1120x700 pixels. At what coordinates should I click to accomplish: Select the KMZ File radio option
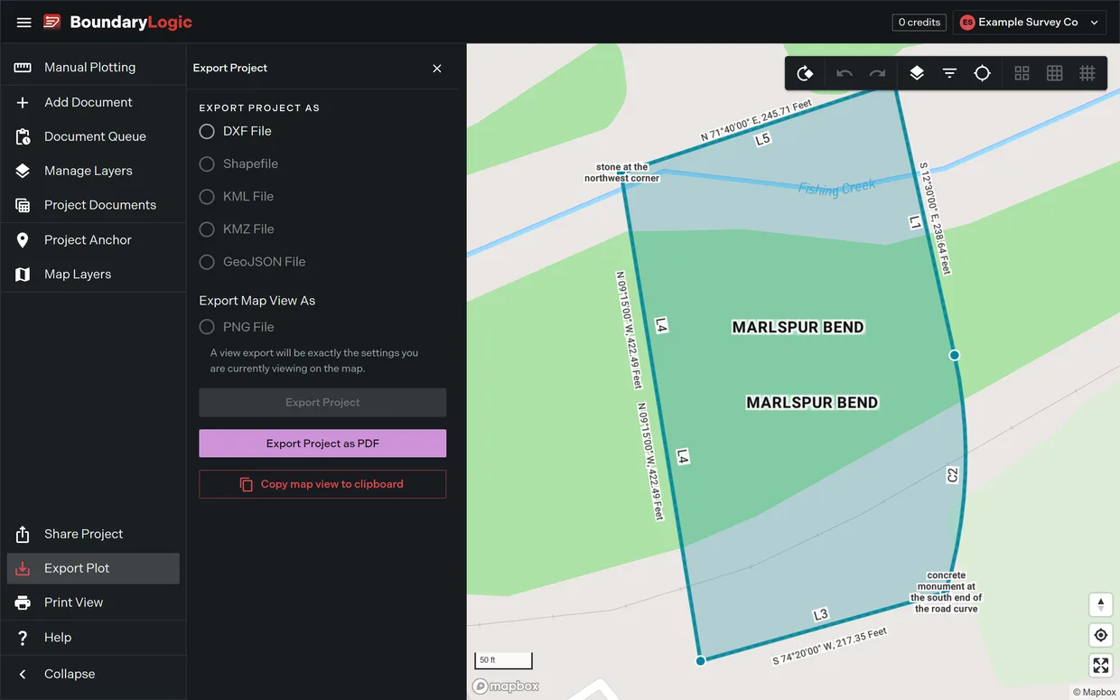click(x=207, y=229)
